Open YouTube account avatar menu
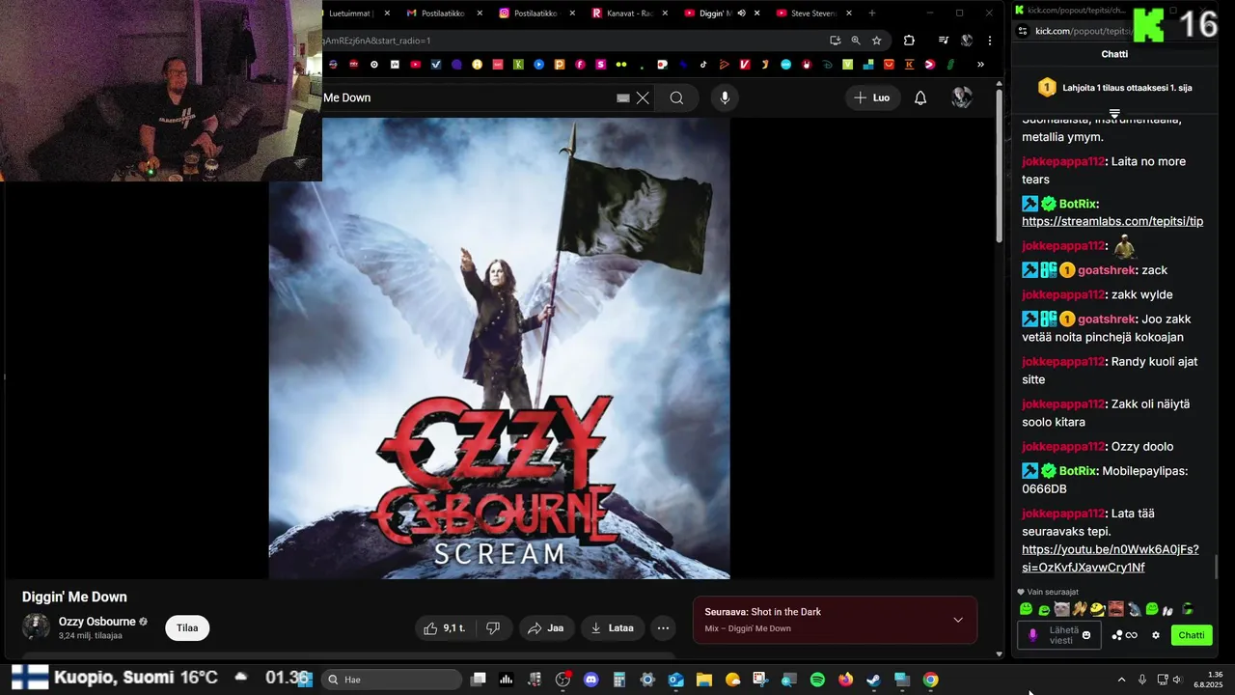1235x695 pixels. 962,97
